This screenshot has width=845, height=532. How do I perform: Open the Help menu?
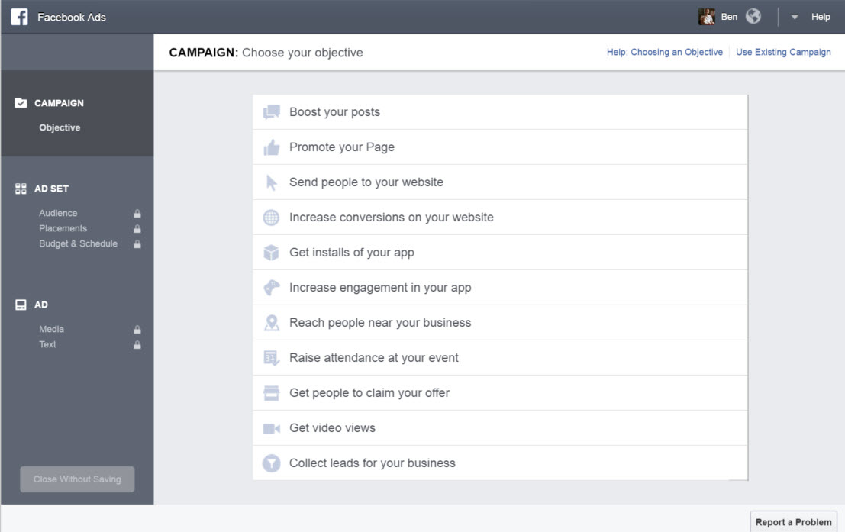click(821, 17)
